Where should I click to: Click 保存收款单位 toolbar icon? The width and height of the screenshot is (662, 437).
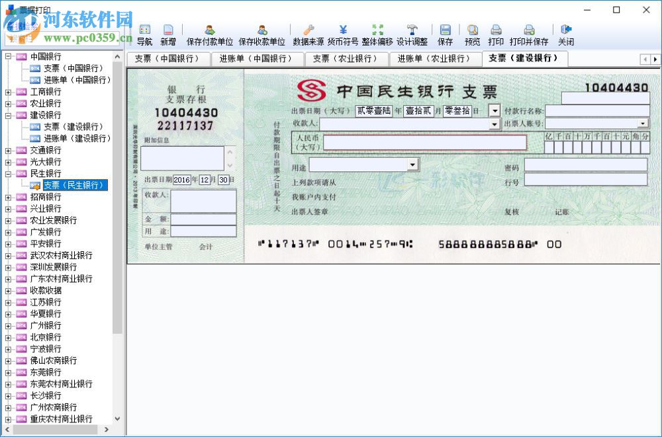pos(261,35)
